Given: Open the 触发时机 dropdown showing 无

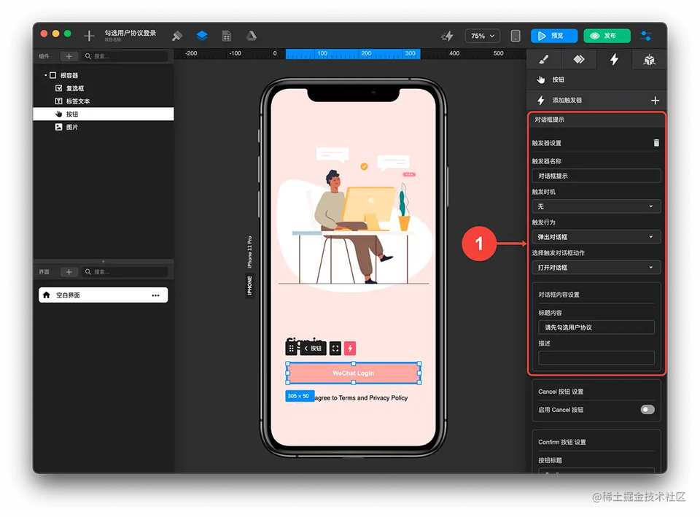Looking at the screenshot, I should [596, 206].
